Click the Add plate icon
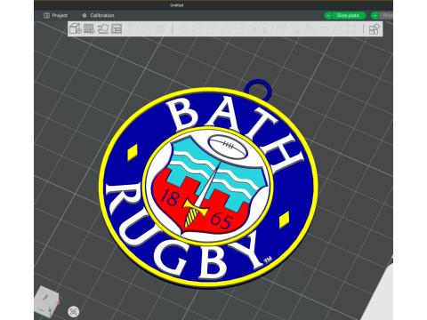Viewport: 427px width, 320px height. click(x=89, y=29)
